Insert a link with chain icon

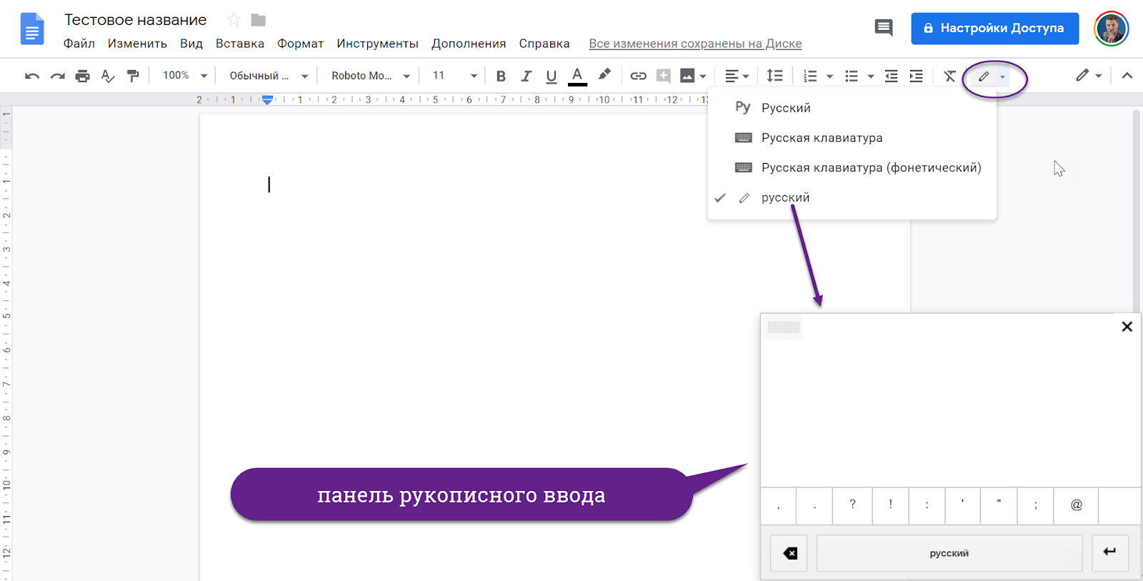pos(638,76)
